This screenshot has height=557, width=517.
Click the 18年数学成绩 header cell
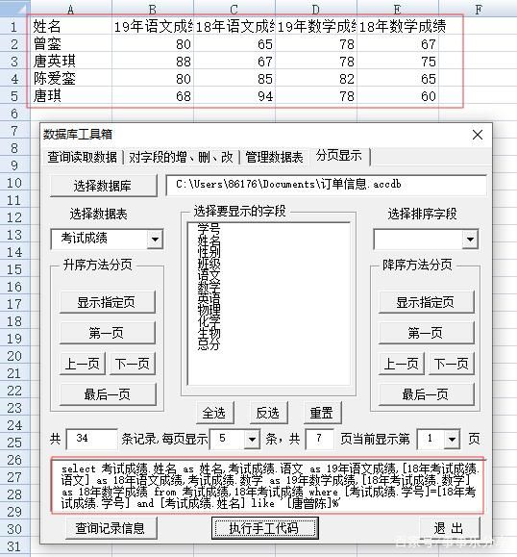point(398,27)
